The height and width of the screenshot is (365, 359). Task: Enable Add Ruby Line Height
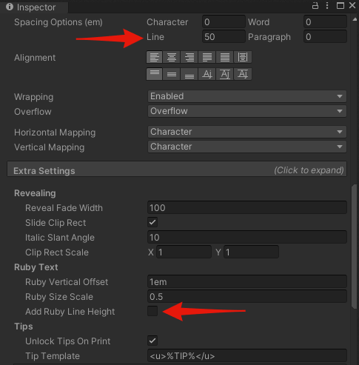(152, 311)
